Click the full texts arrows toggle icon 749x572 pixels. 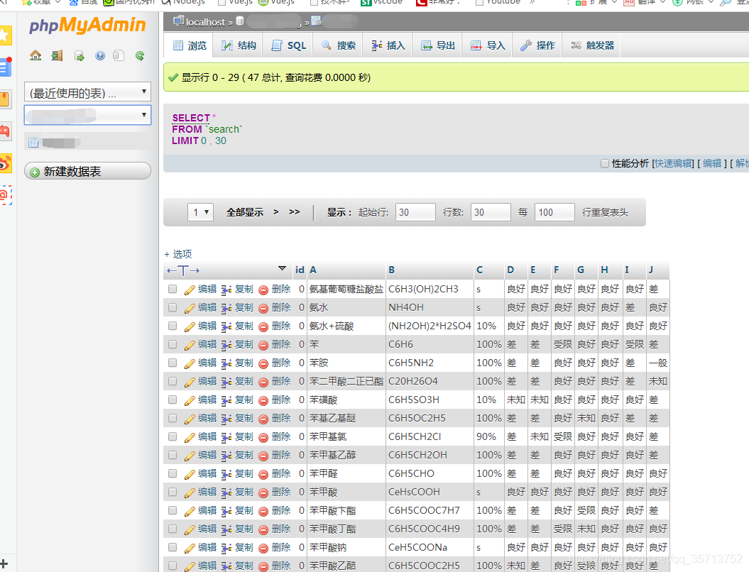click(183, 270)
